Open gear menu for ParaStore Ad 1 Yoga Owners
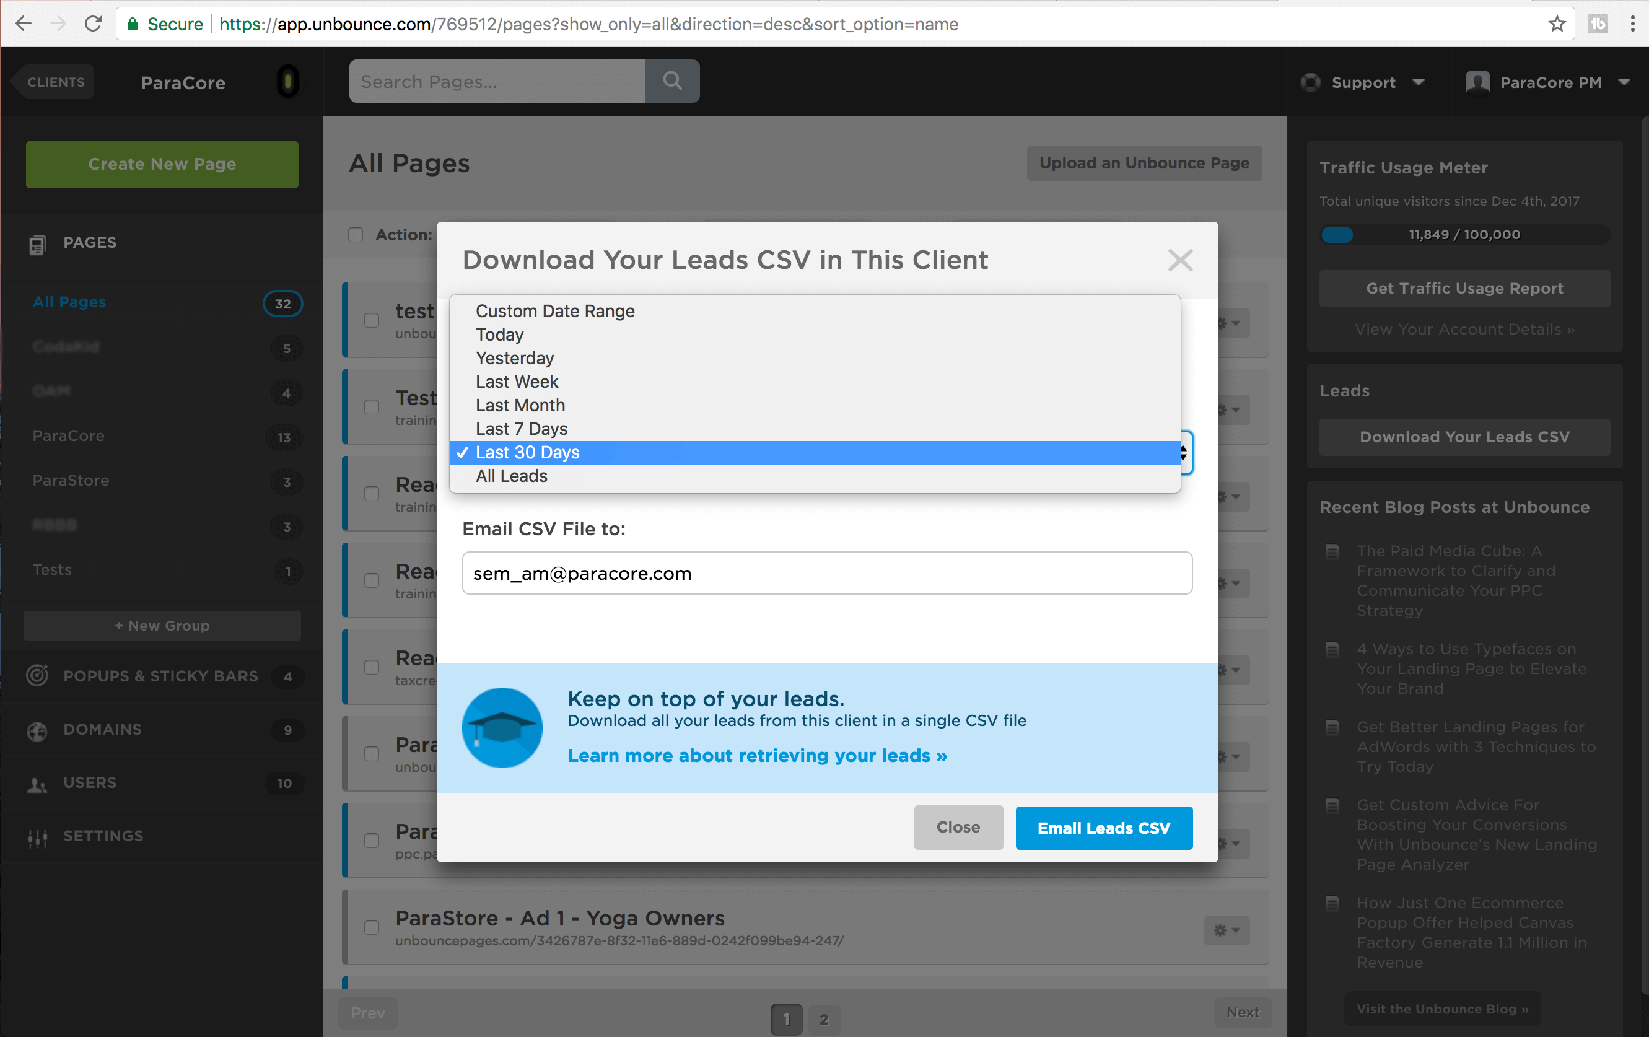Image resolution: width=1649 pixels, height=1037 pixels. click(x=1227, y=930)
